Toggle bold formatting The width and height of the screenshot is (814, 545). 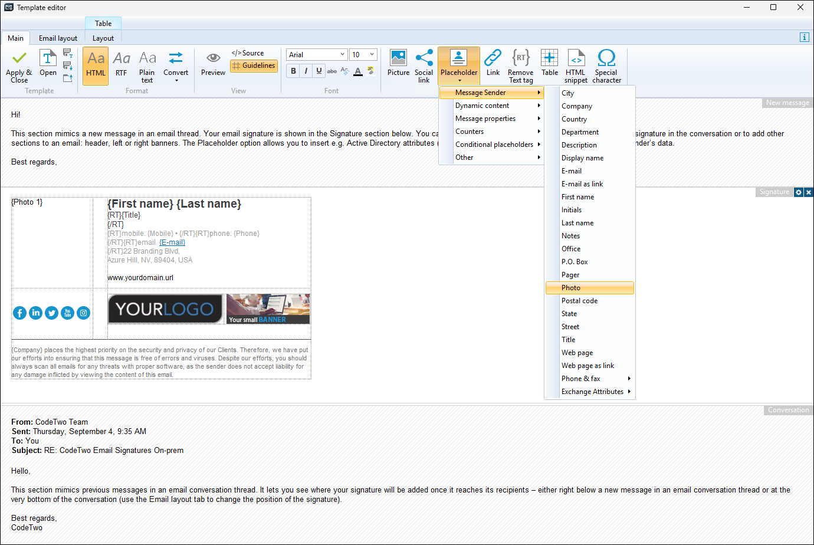click(x=293, y=71)
